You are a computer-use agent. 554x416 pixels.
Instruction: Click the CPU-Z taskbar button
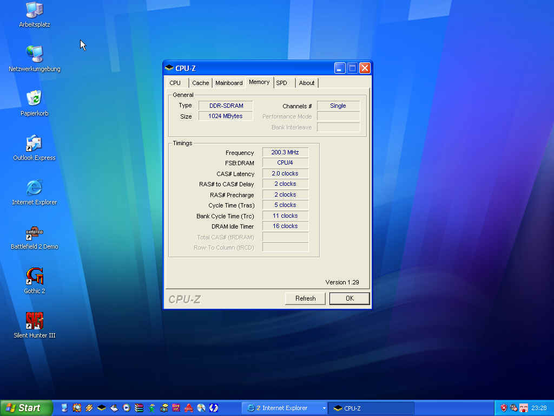point(371,408)
